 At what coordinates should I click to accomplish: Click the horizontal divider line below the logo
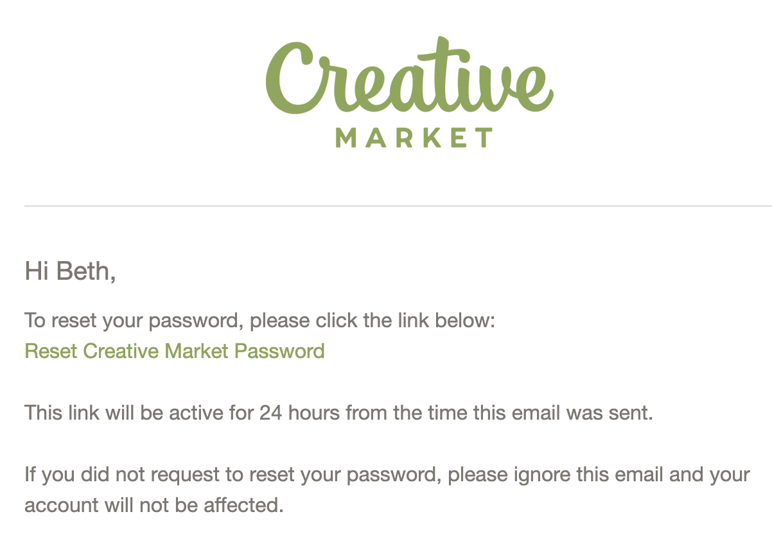pyautogui.click(x=398, y=206)
